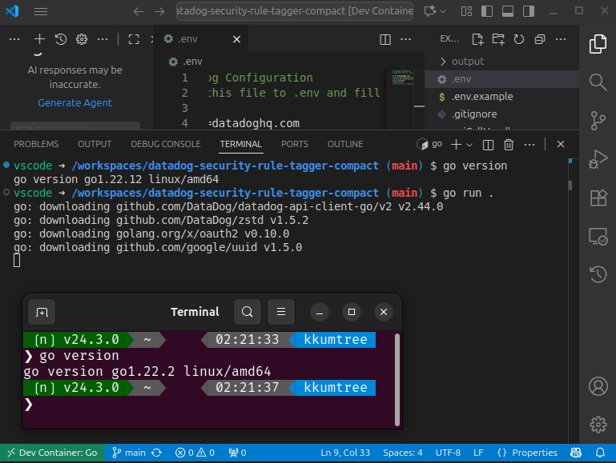Click Dev Container: Go remote indicator

(x=52, y=453)
